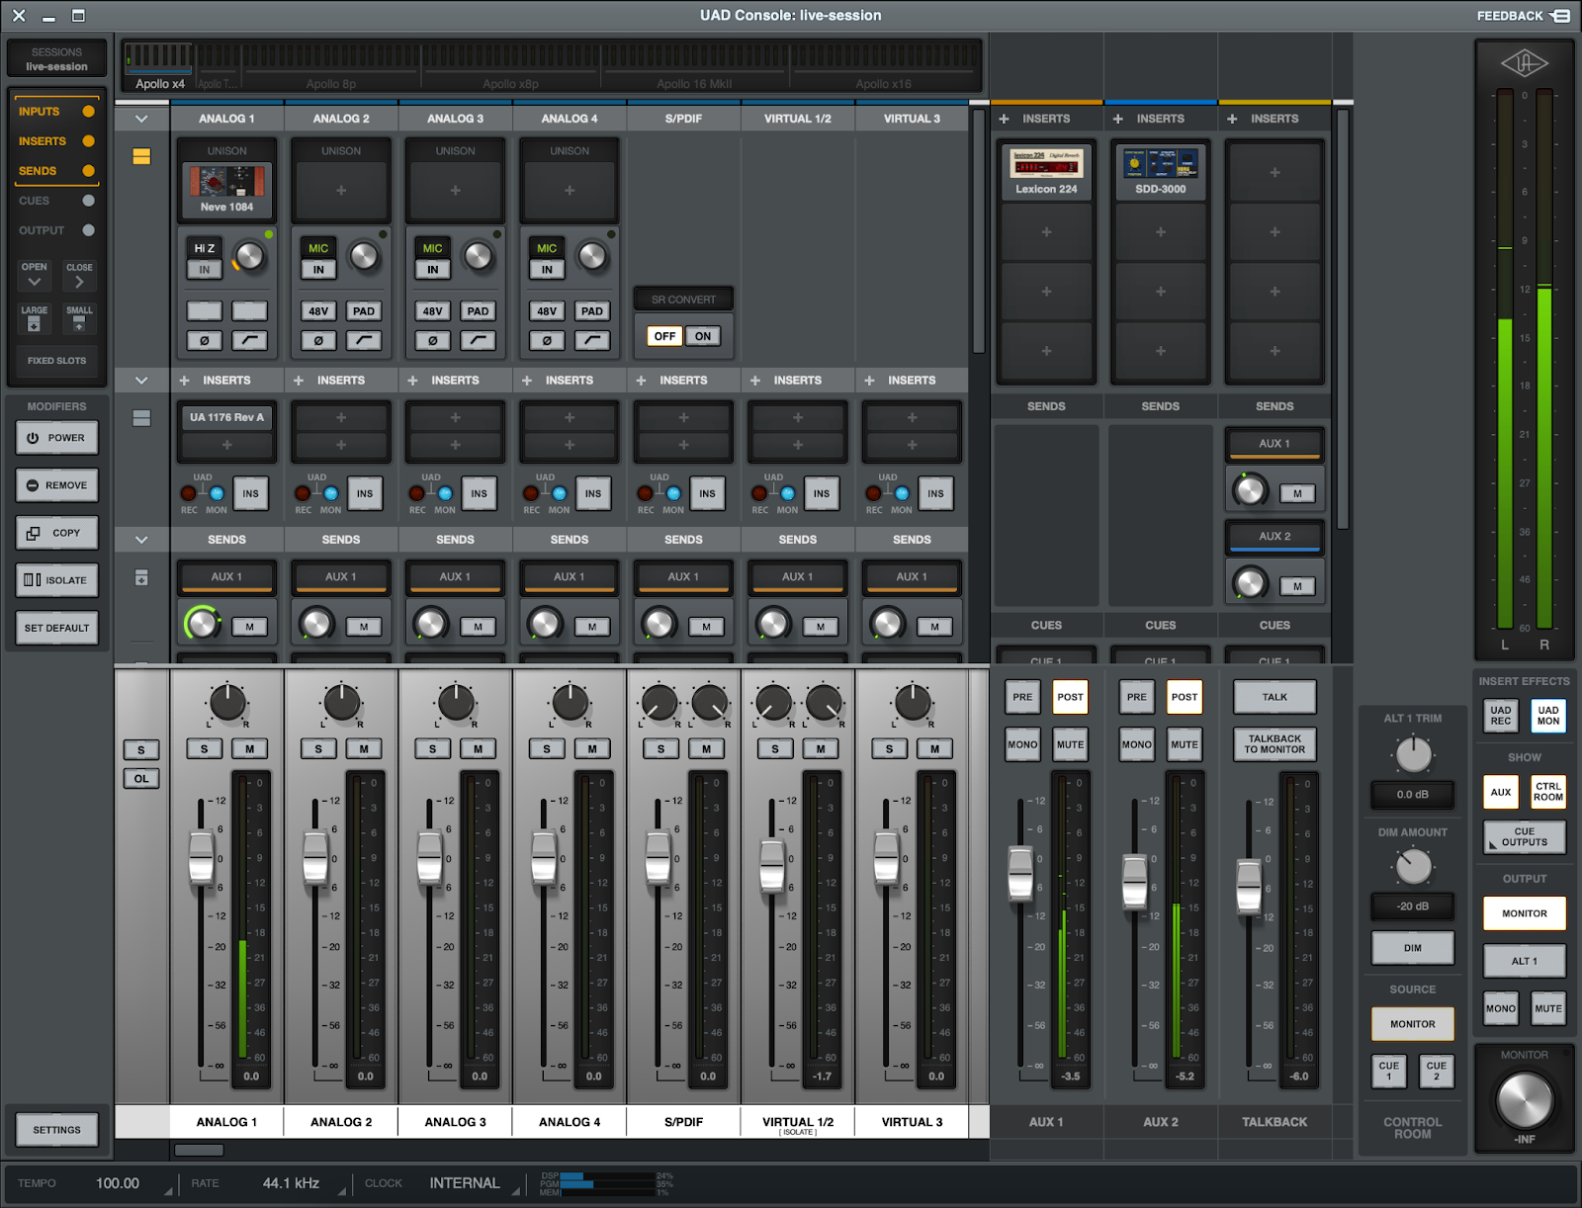Viewport: 1582px width, 1208px height.
Task: Toggle phase invert on Analog 2
Action: (317, 339)
